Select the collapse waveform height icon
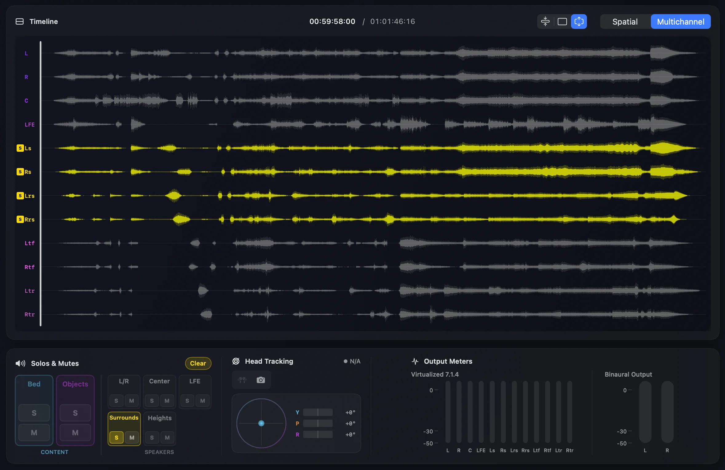The width and height of the screenshot is (725, 470). [x=545, y=21]
